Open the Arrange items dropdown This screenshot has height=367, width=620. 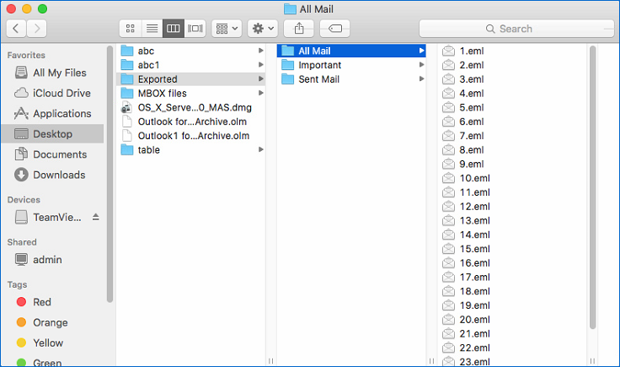click(x=227, y=29)
